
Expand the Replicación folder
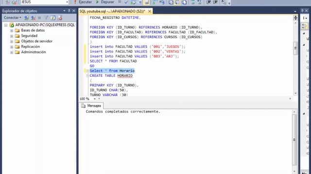point(12,47)
